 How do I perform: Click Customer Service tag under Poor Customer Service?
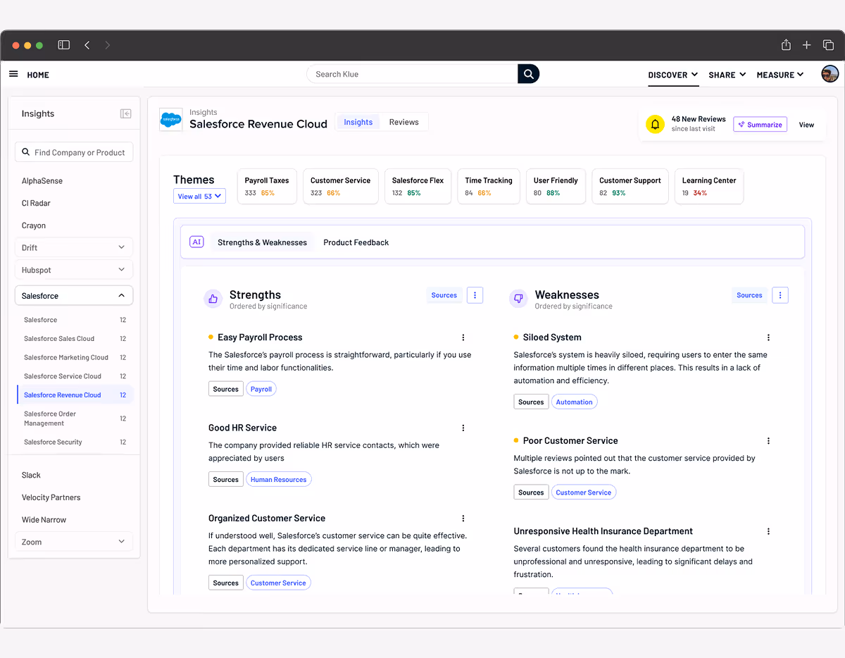[x=584, y=492]
